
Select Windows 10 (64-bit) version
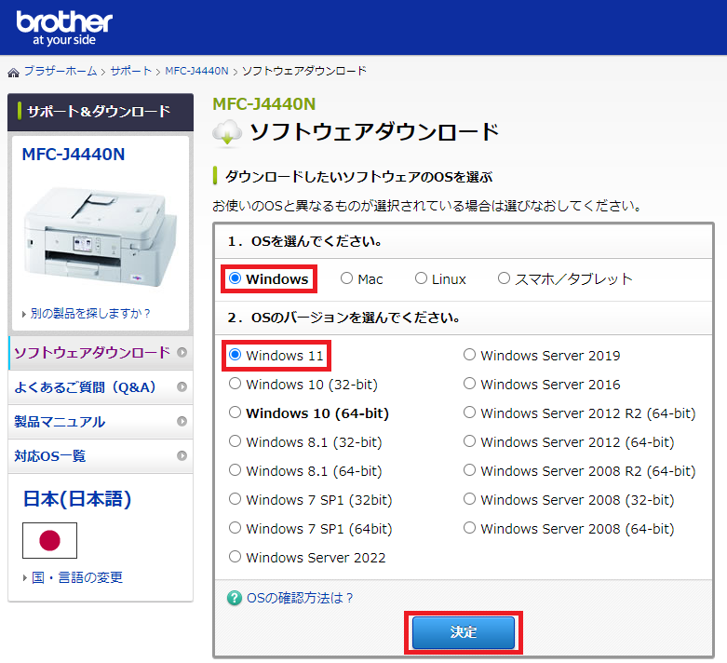(x=236, y=413)
